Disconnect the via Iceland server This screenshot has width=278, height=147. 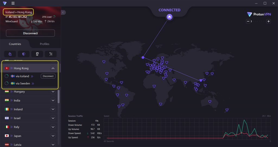point(48,76)
